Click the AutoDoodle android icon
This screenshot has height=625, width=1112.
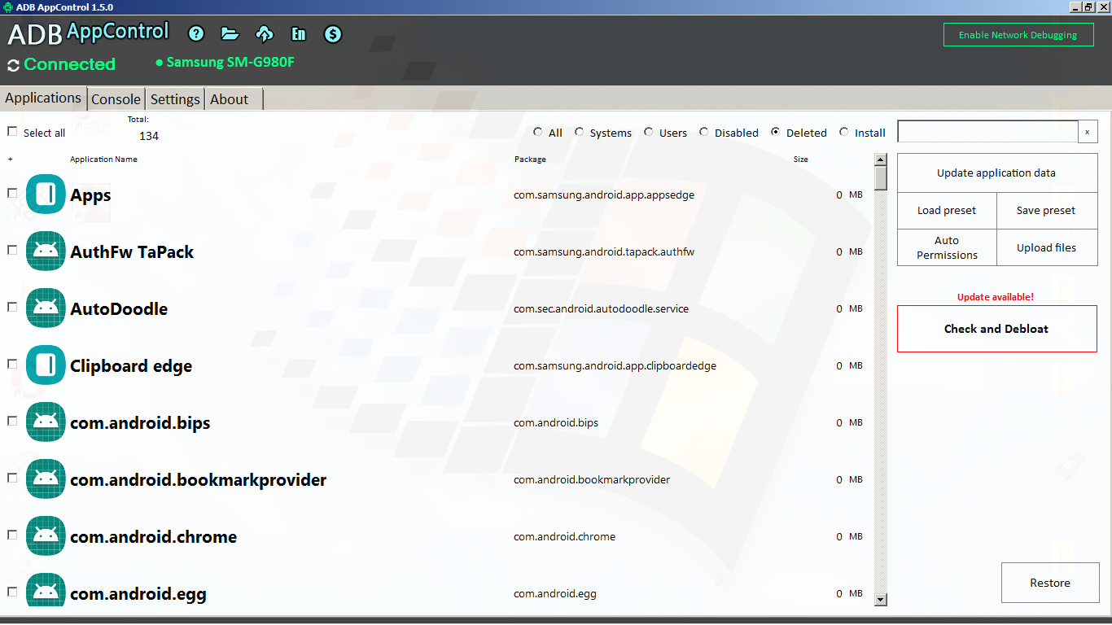point(46,308)
